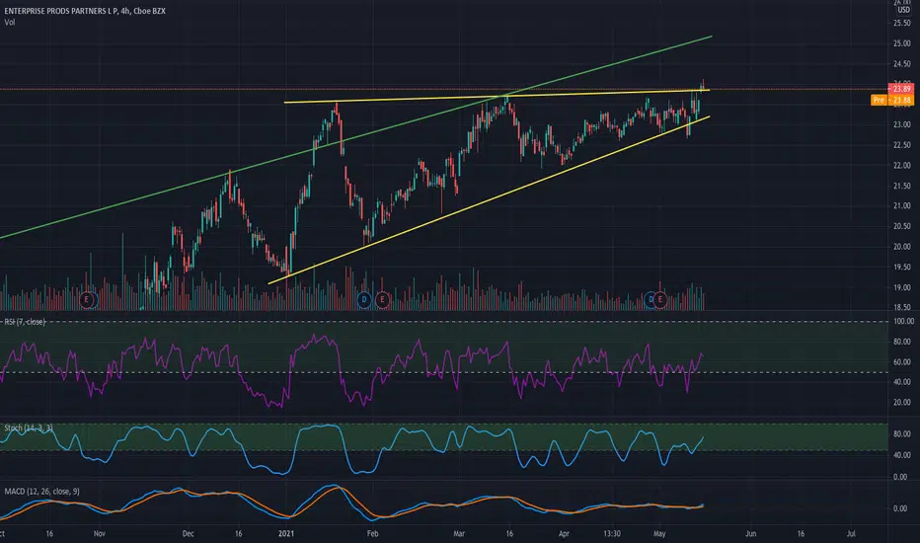920x543 pixels.
Task: Click the 22.50 price scale value
Action: [902, 145]
